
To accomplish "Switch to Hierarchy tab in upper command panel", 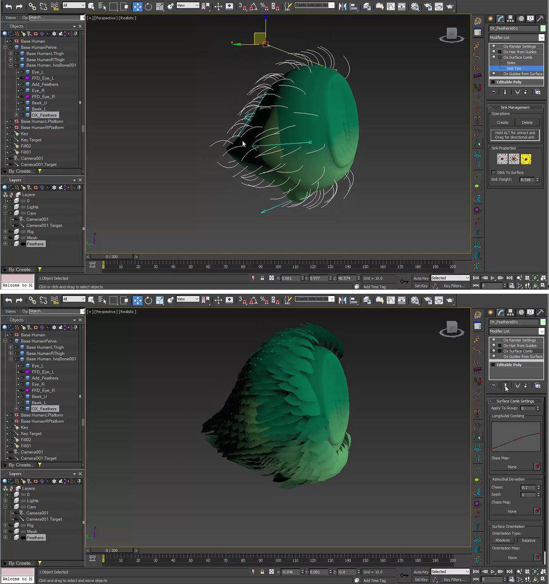I will (510, 19).
